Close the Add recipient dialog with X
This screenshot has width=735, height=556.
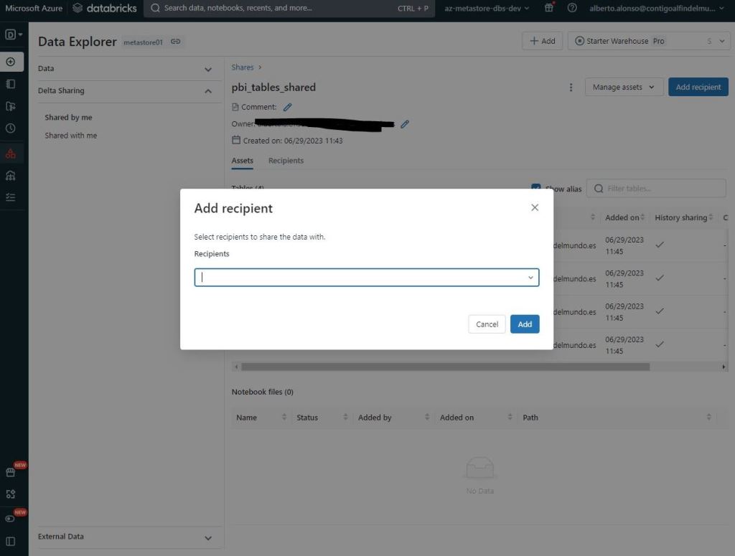[x=534, y=207]
